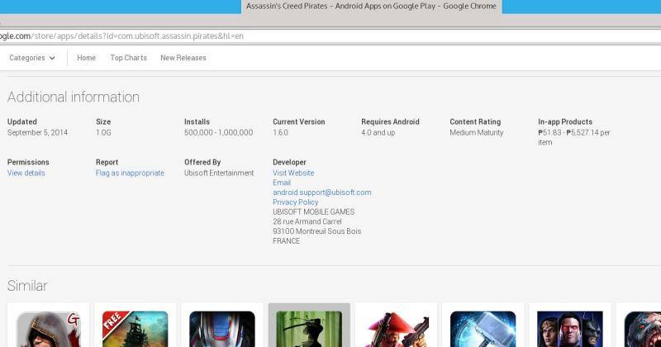Select the Assassin's Creed Pirates window title
The image size is (661, 347).
pos(371,7)
